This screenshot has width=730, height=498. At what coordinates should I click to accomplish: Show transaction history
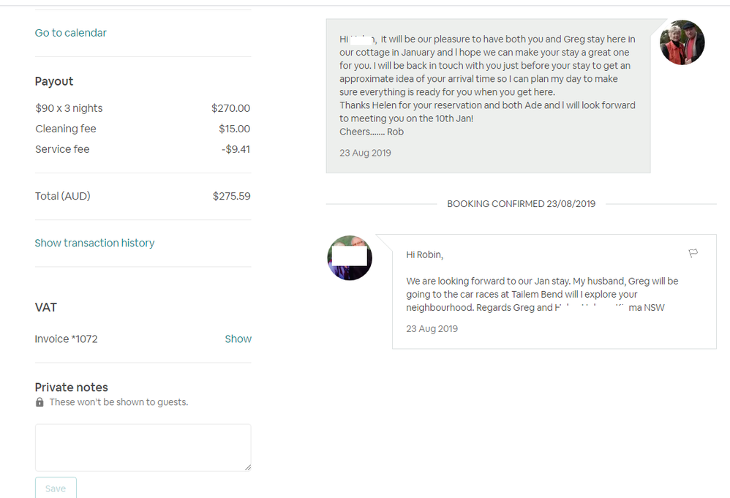click(94, 243)
